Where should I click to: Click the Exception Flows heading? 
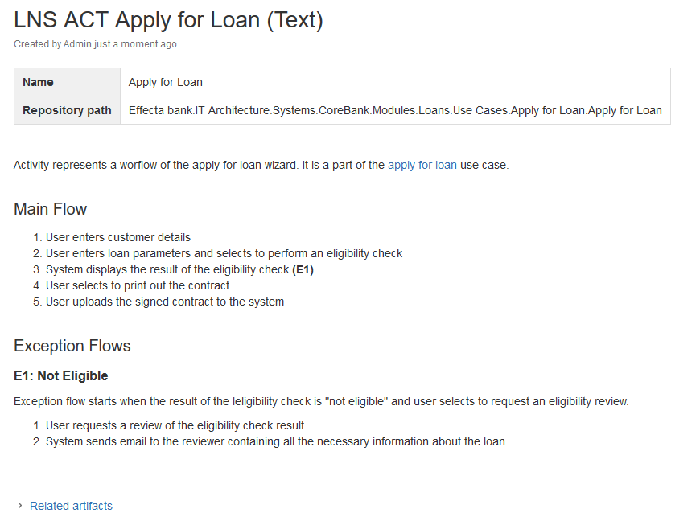point(72,347)
